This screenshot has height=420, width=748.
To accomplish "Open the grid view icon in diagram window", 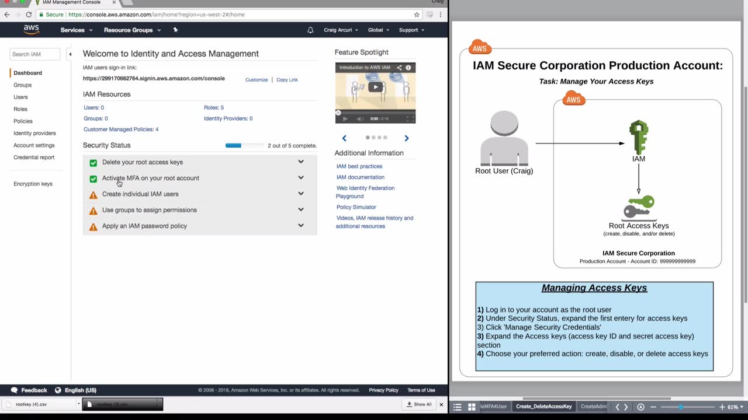I will tap(472, 407).
